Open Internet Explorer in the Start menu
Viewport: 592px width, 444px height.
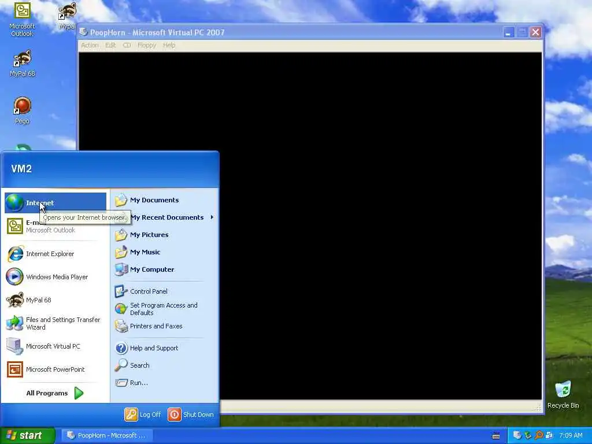pyautogui.click(x=55, y=254)
